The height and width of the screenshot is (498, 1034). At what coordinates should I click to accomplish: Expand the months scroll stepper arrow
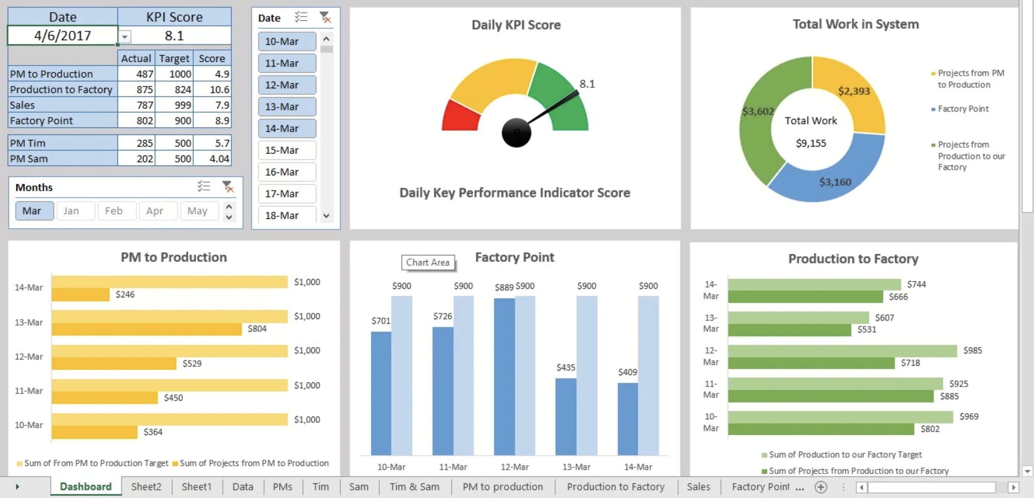coord(231,217)
